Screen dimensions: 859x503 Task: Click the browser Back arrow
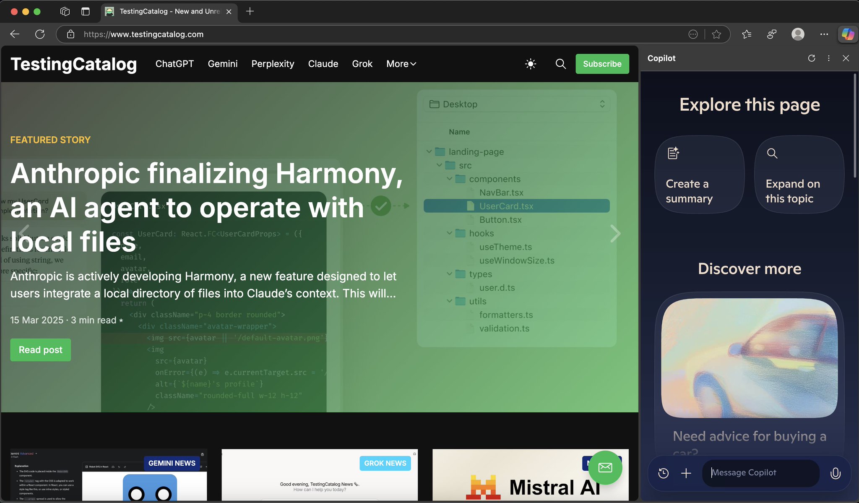tap(15, 34)
